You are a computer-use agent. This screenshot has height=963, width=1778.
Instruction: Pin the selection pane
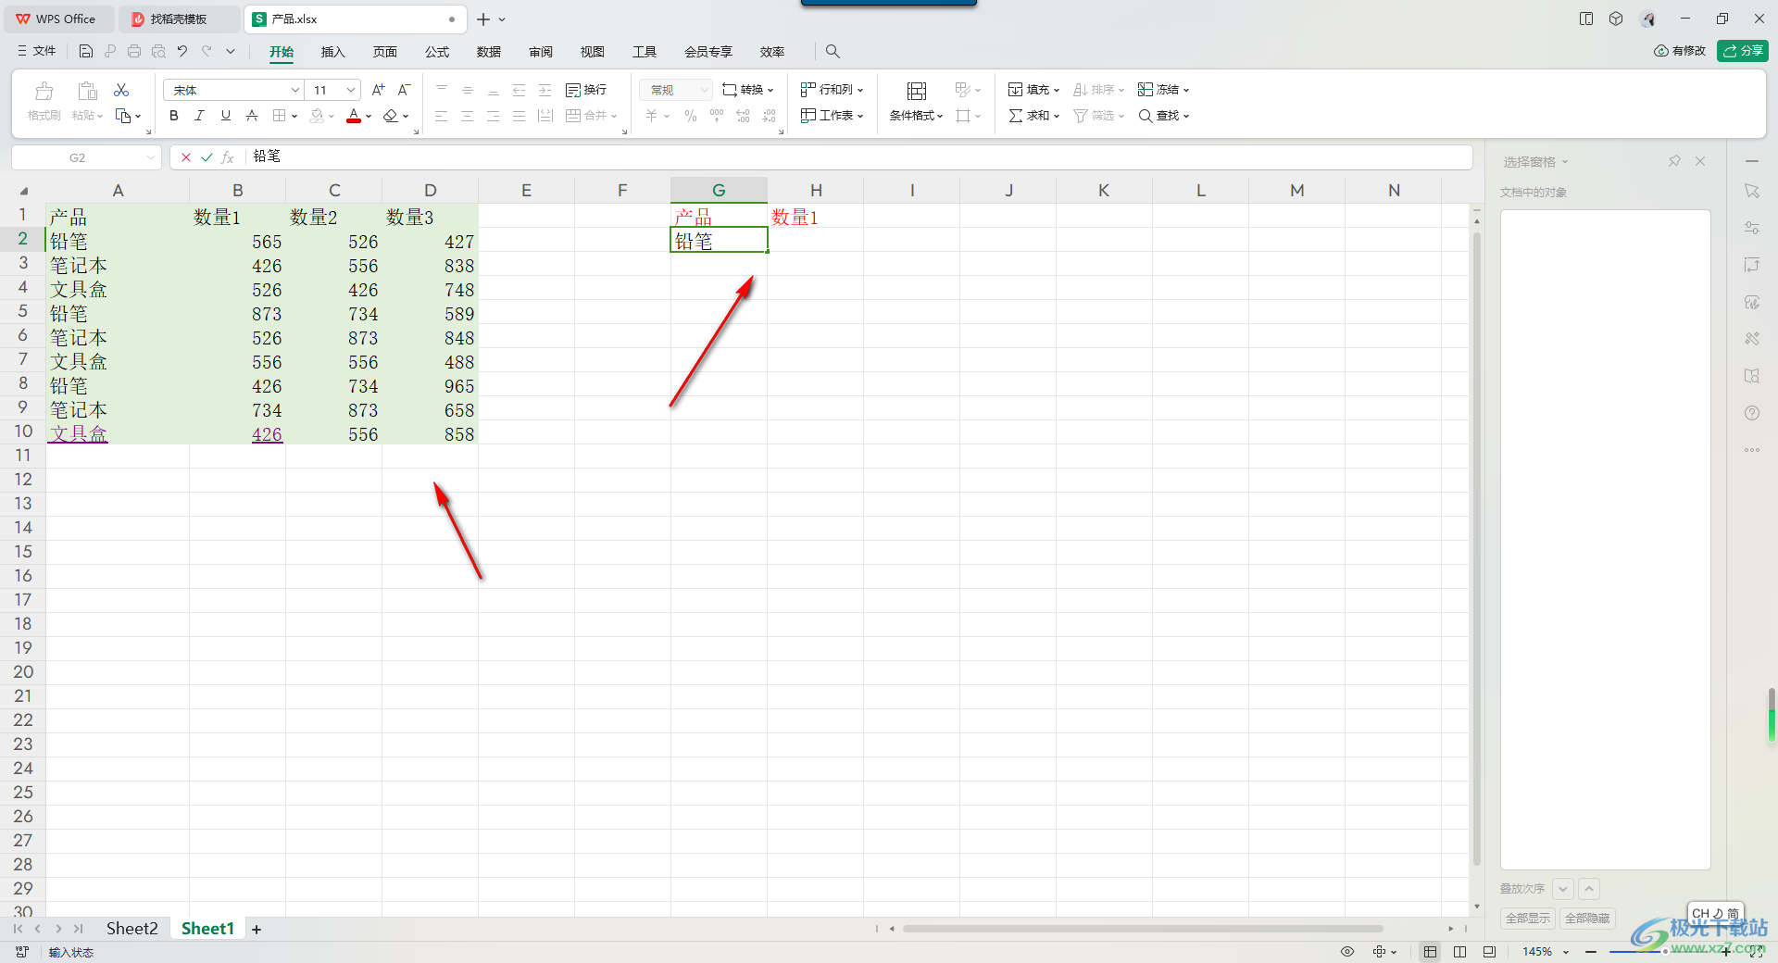pos(1674,161)
